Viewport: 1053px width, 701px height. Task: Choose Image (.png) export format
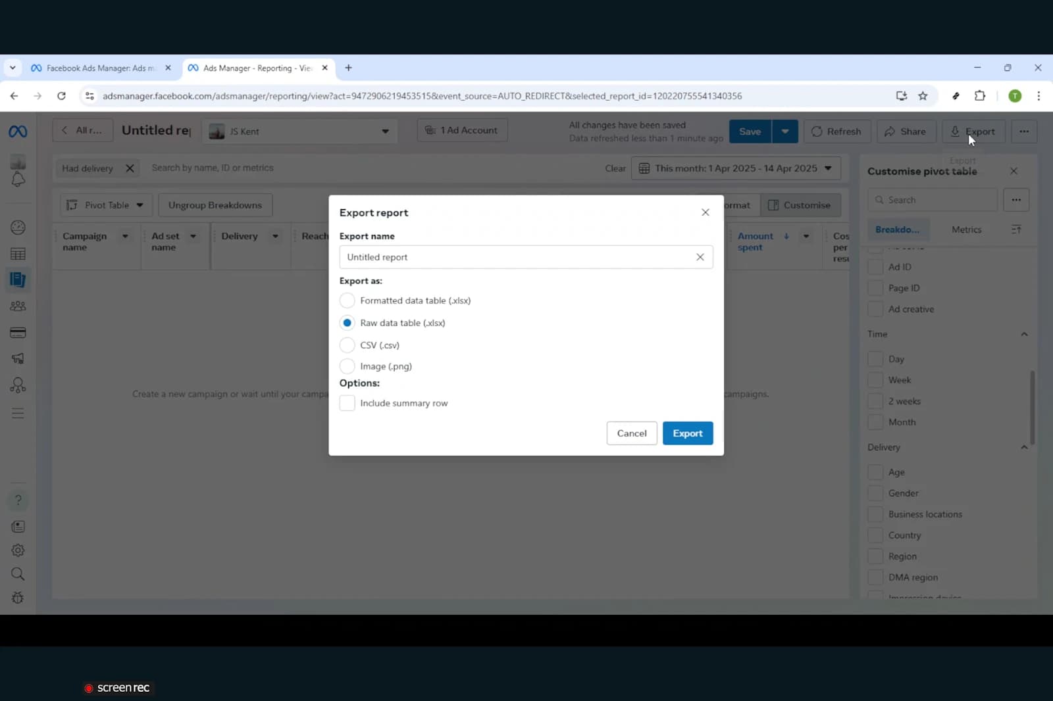tap(347, 366)
